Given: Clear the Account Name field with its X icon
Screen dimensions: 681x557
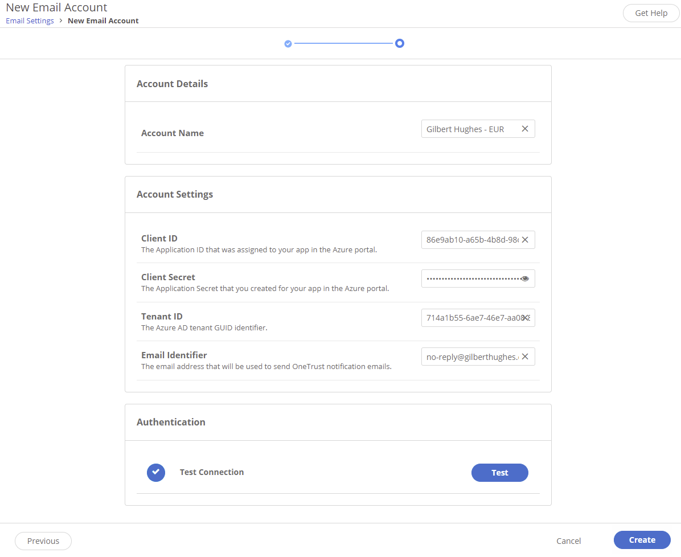Looking at the screenshot, I should (x=524, y=129).
